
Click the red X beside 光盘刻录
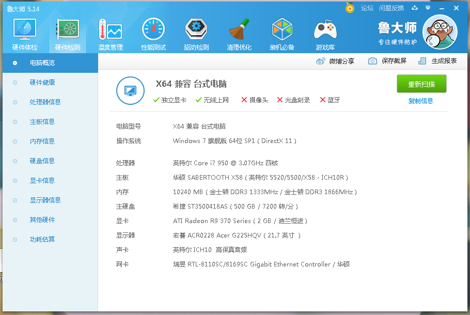click(x=279, y=100)
